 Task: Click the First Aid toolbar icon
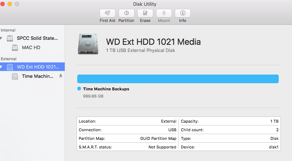click(107, 13)
